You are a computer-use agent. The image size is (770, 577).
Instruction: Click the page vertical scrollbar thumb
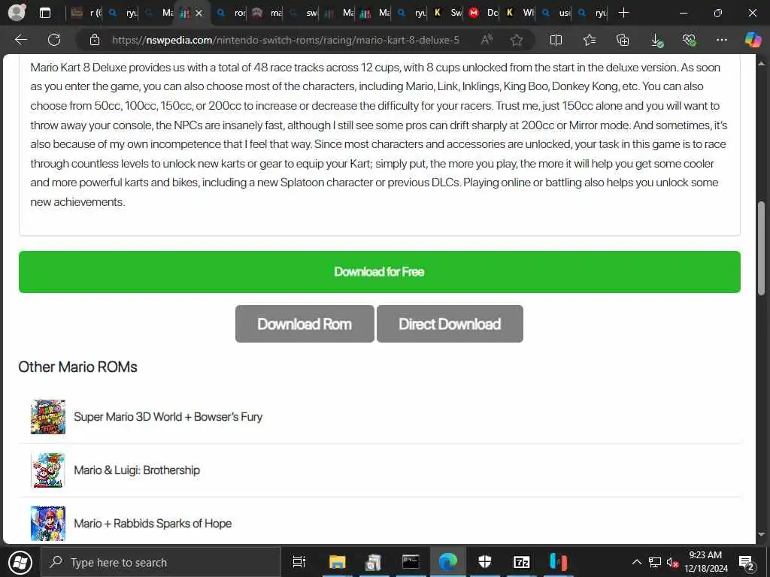(x=761, y=248)
